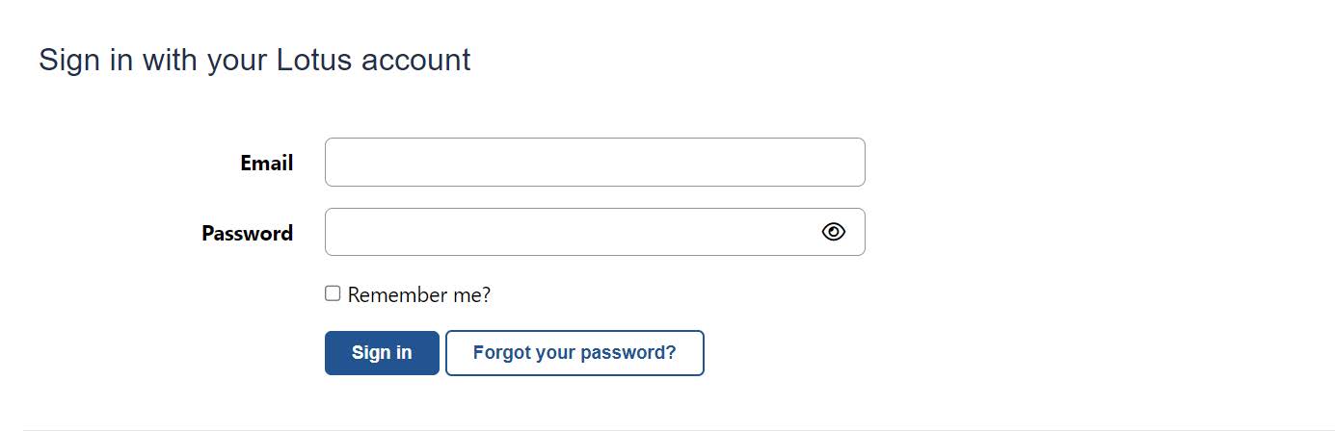Start password recovery via Forgot your password
Image resolution: width=1335 pixels, height=431 pixels.
point(574,353)
